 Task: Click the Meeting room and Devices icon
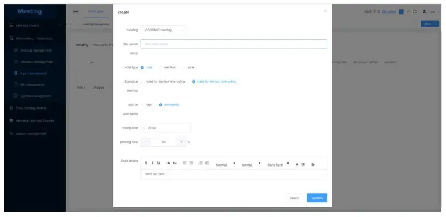[11, 121]
